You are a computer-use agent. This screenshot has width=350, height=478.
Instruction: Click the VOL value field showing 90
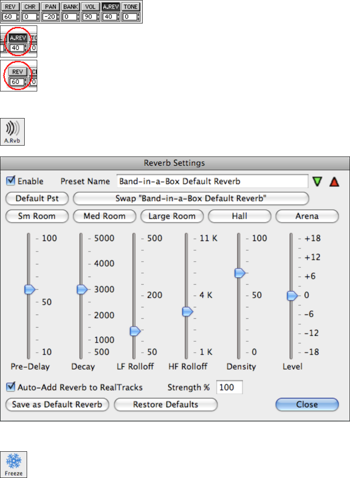(90, 17)
